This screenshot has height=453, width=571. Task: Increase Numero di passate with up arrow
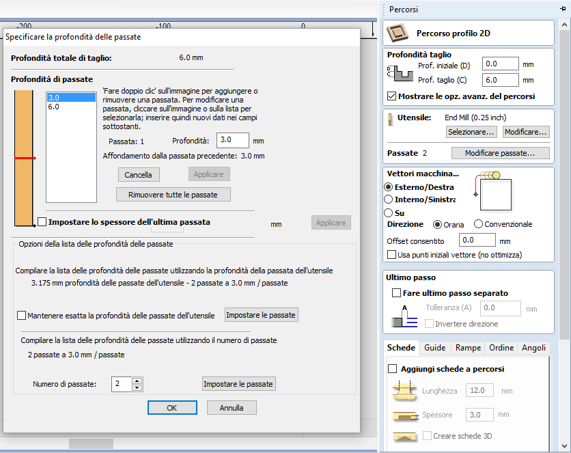coord(137,381)
